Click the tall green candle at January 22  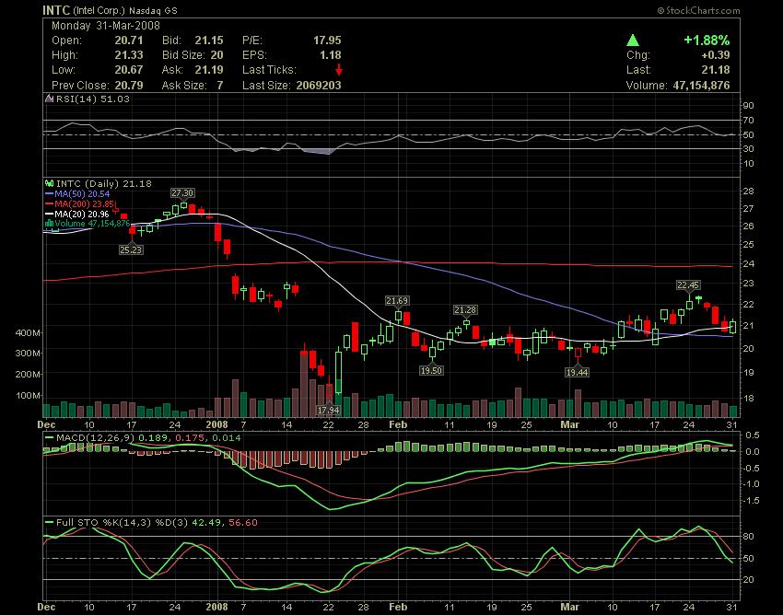339,373
